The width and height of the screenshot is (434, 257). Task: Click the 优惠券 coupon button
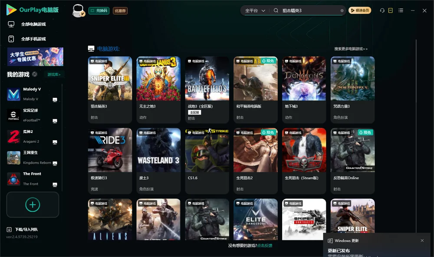tap(120, 11)
